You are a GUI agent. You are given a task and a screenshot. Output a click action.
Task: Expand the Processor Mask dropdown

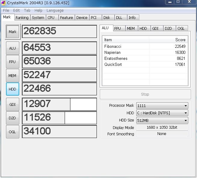tap(162, 106)
